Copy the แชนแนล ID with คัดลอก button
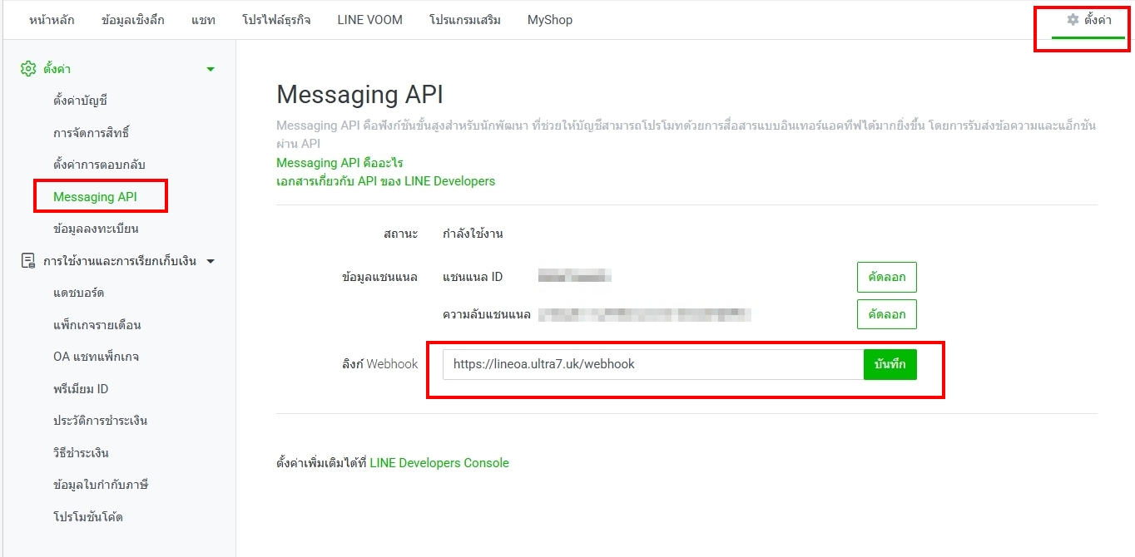 pos(885,277)
